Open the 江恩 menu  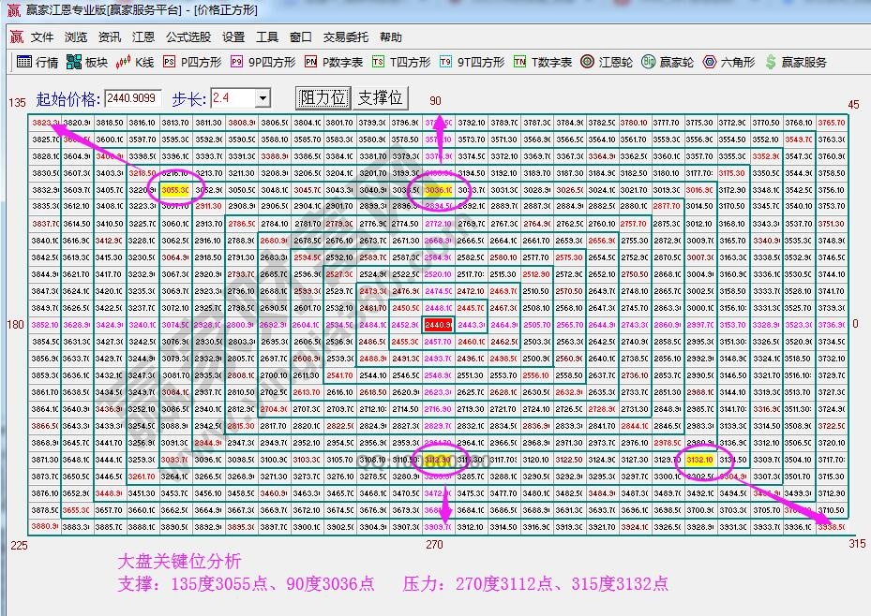[143, 37]
